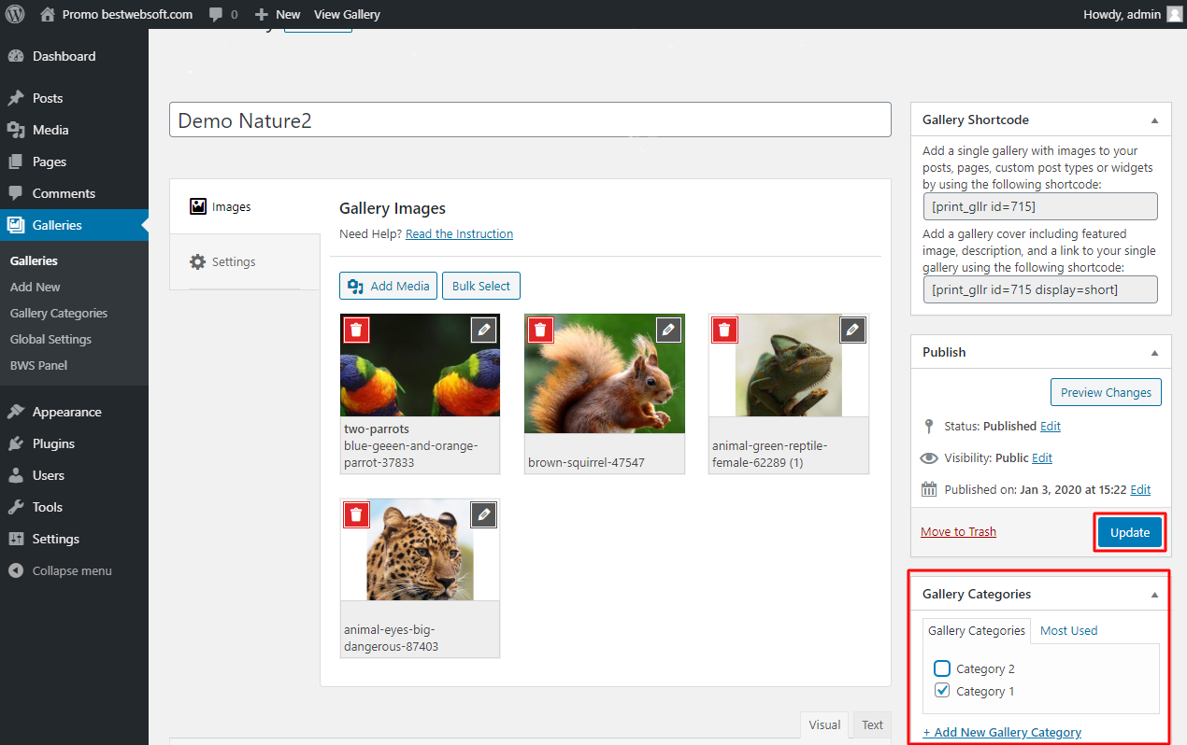Viewport: 1187px width, 745px height.
Task: Edit the publish Status
Action: [1051, 426]
